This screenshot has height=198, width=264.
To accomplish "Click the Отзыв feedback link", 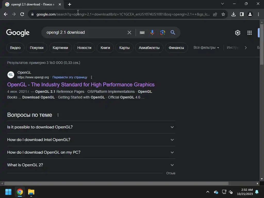I will click(x=171, y=173).
